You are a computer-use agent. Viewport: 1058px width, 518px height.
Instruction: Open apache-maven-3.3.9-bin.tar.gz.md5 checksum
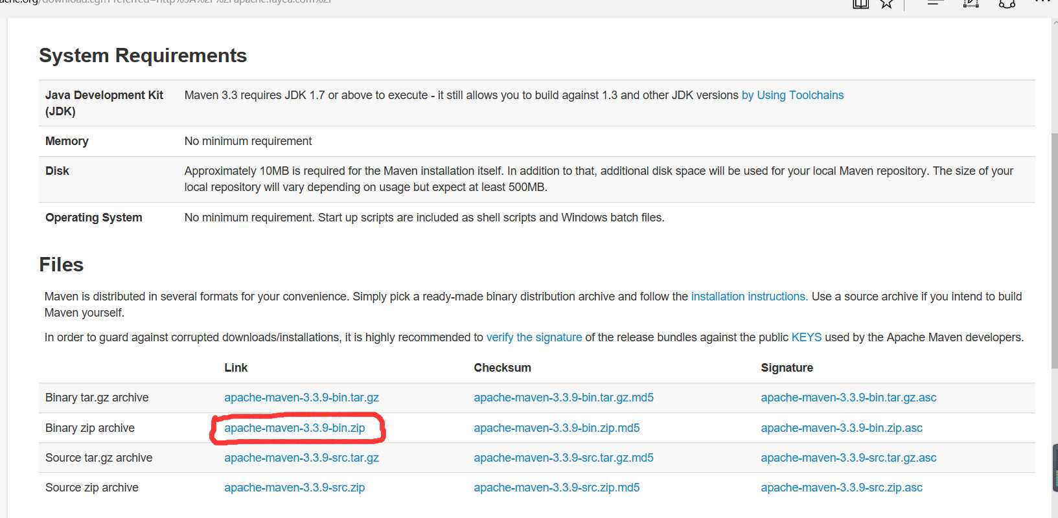click(x=564, y=398)
